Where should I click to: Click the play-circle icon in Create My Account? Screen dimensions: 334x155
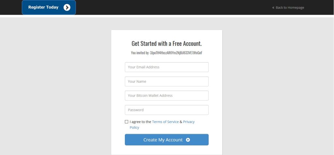pyautogui.click(x=188, y=140)
